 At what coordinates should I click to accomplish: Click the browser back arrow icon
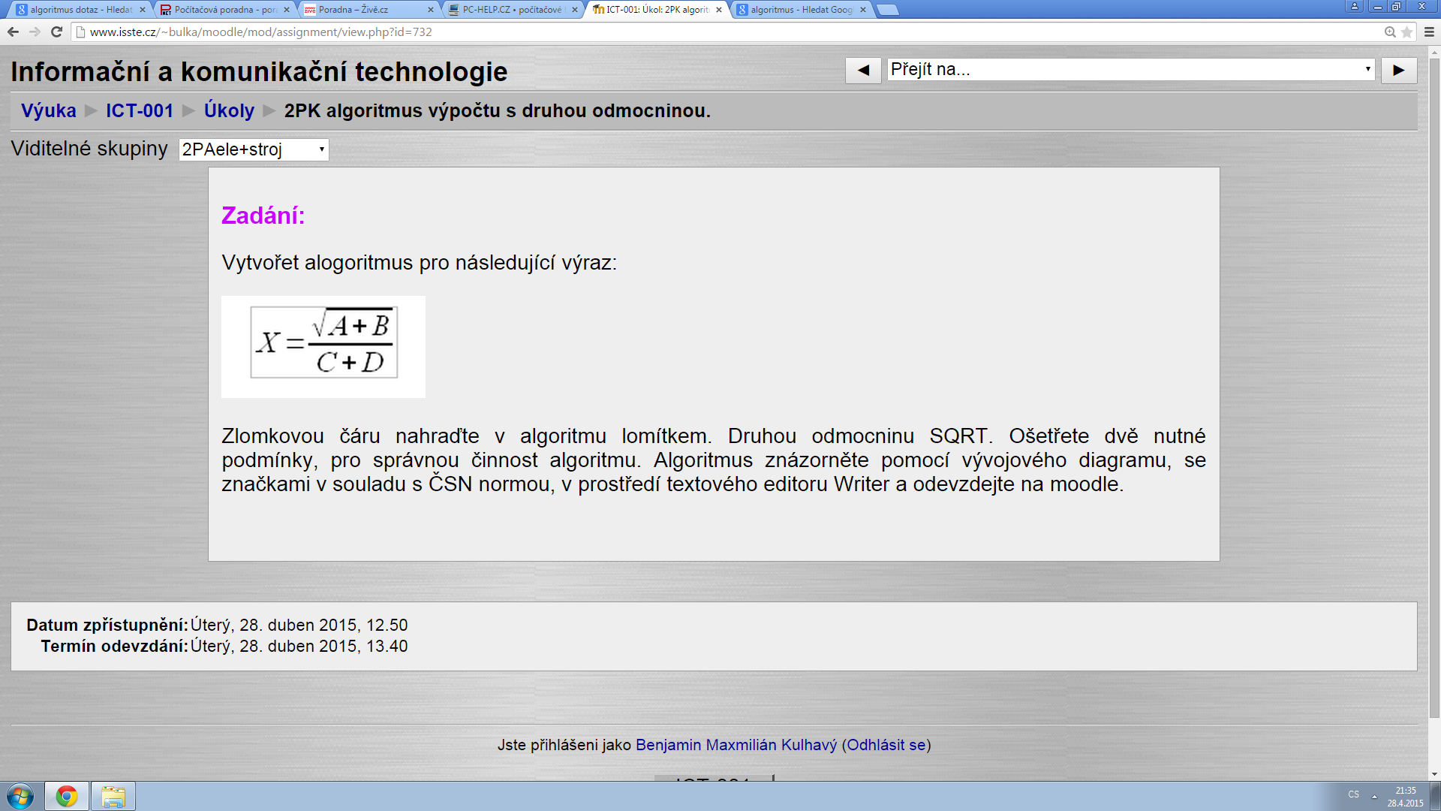click(13, 32)
